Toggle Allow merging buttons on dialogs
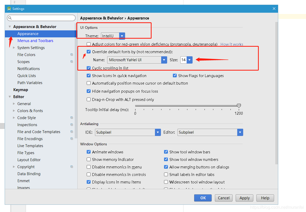Screen dimensions: 306x212 pyautogui.click(x=166, y=167)
